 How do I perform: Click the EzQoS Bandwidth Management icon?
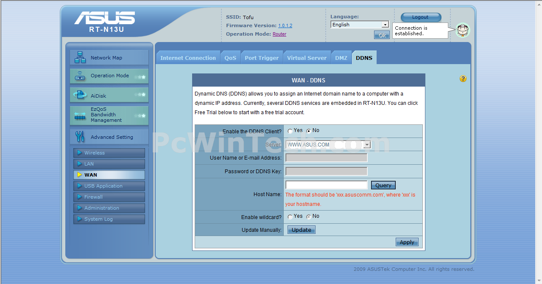pyautogui.click(x=80, y=115)
